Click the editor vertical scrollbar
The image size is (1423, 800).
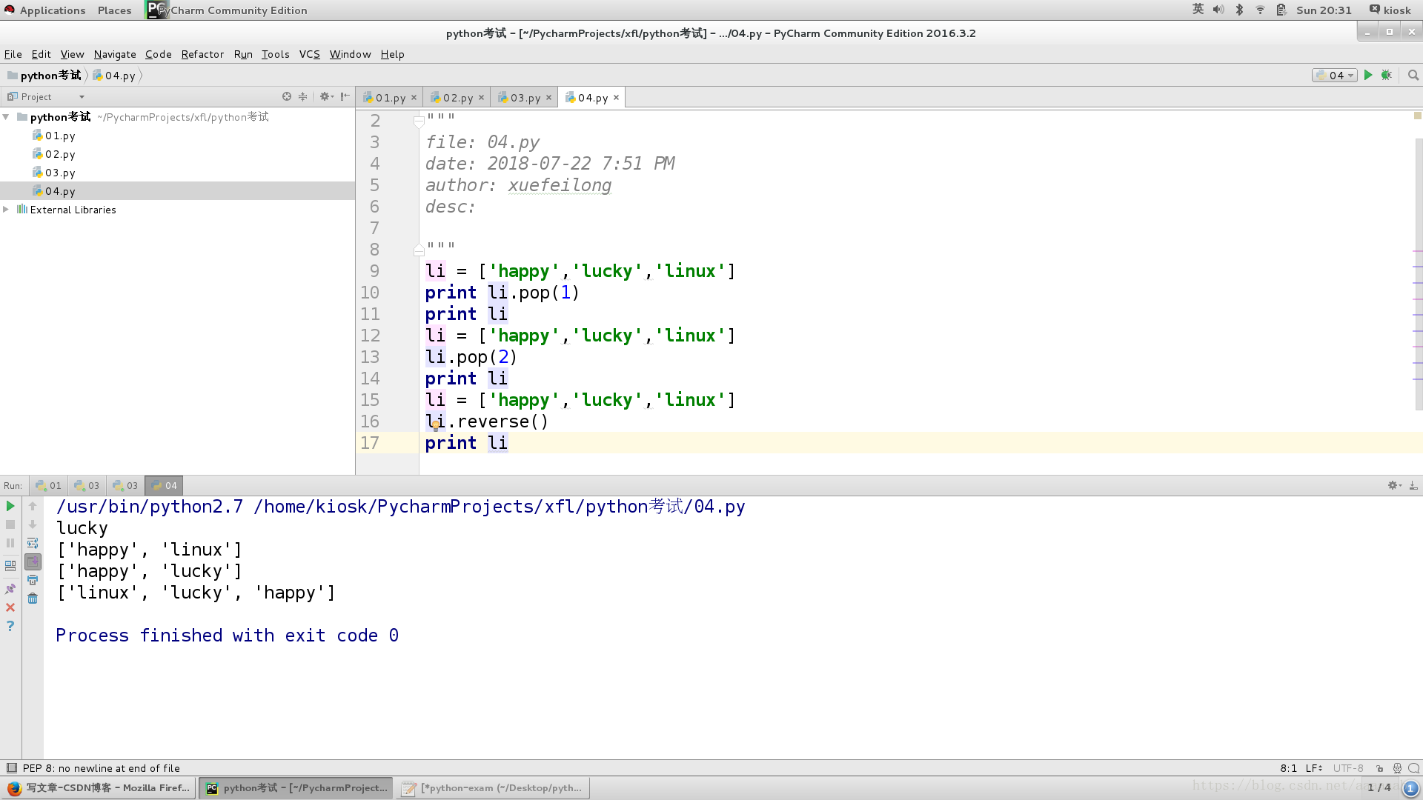point(1418,274)
